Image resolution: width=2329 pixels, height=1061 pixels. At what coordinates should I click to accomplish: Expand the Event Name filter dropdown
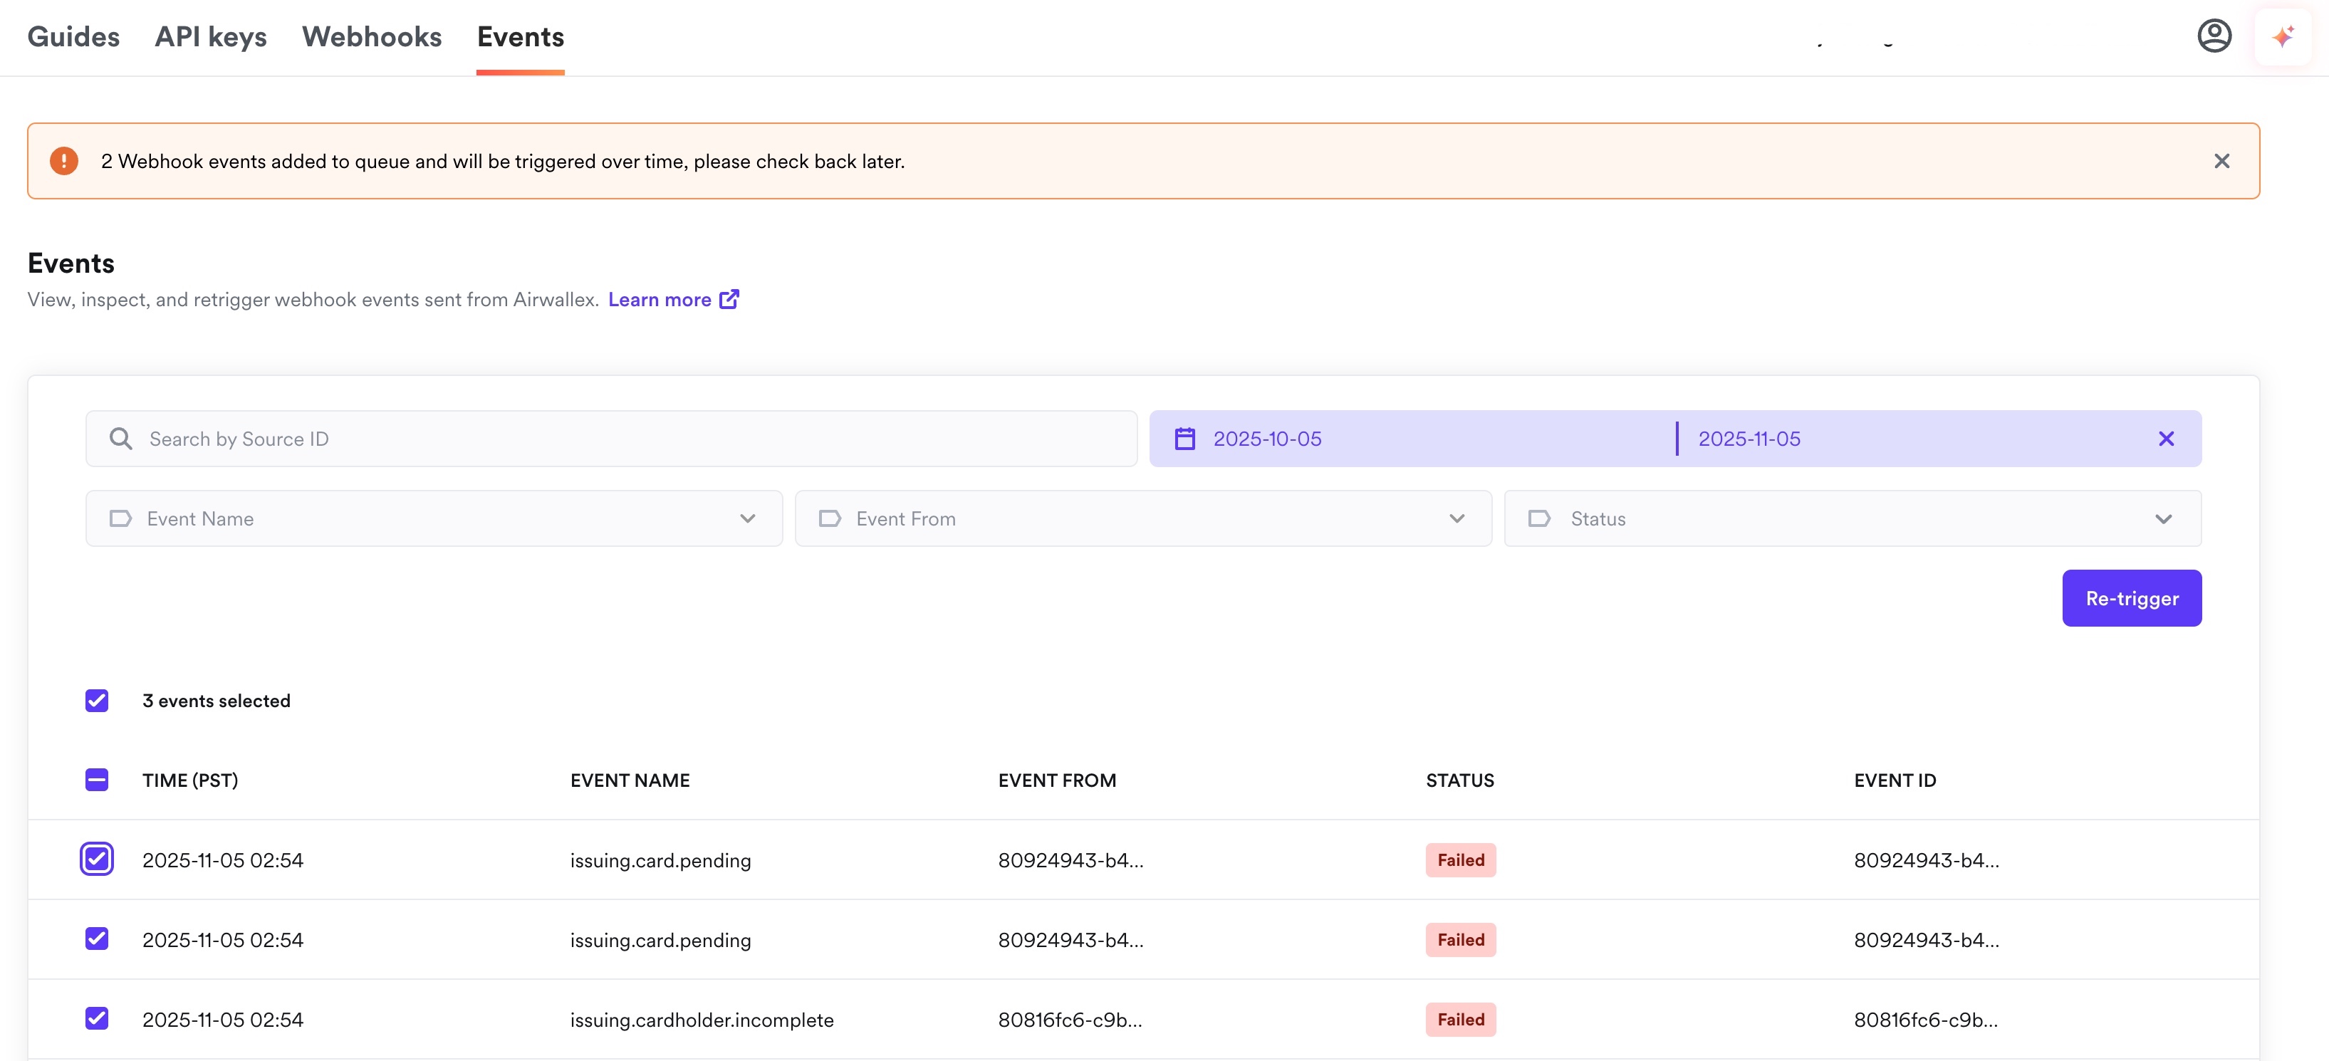point(747,518)
